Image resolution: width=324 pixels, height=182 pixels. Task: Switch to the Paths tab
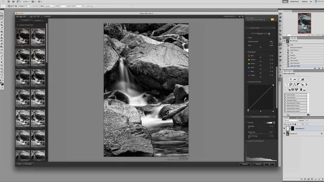300,118
